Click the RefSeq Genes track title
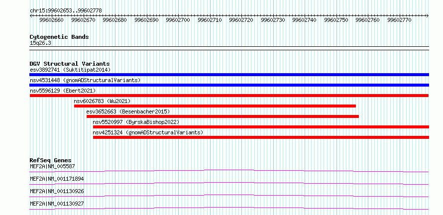This screenshot has height=215, width=443. tap(51, 160)
